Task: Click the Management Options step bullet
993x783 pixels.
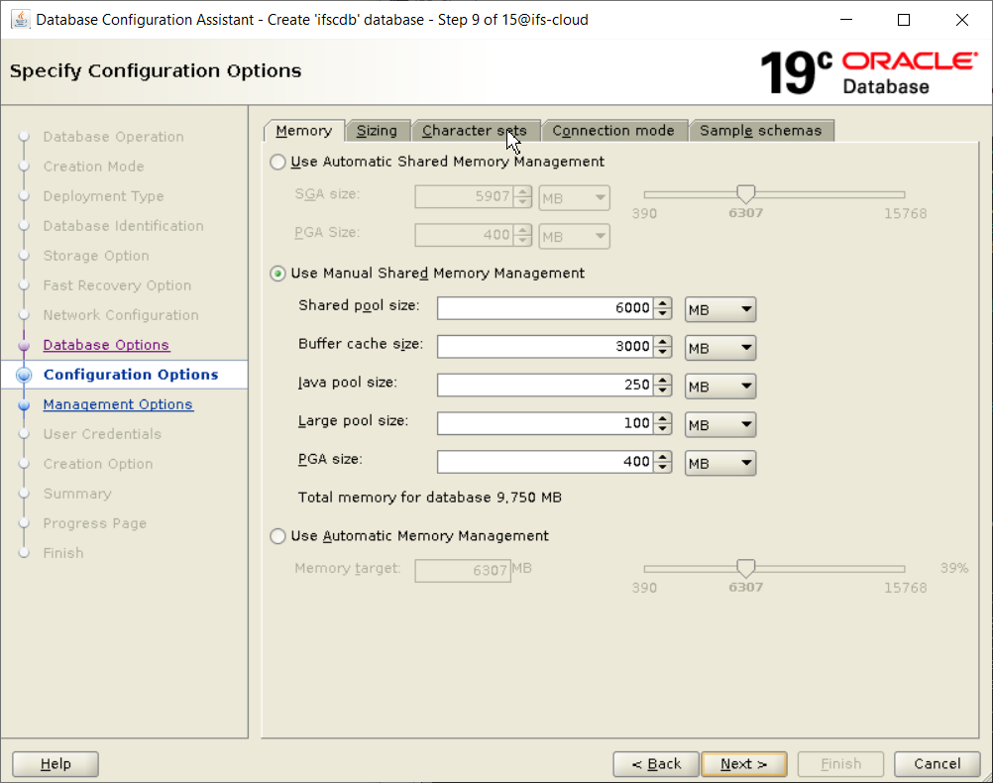Action: pyautogui.click(x=24, y=404)
